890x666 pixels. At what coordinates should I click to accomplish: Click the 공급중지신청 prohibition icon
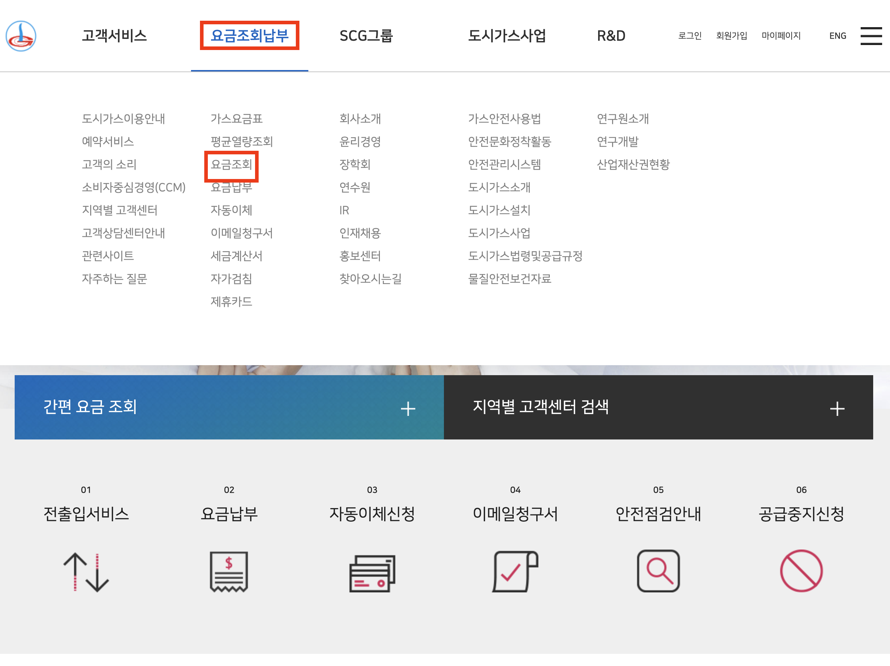(801, 571)
